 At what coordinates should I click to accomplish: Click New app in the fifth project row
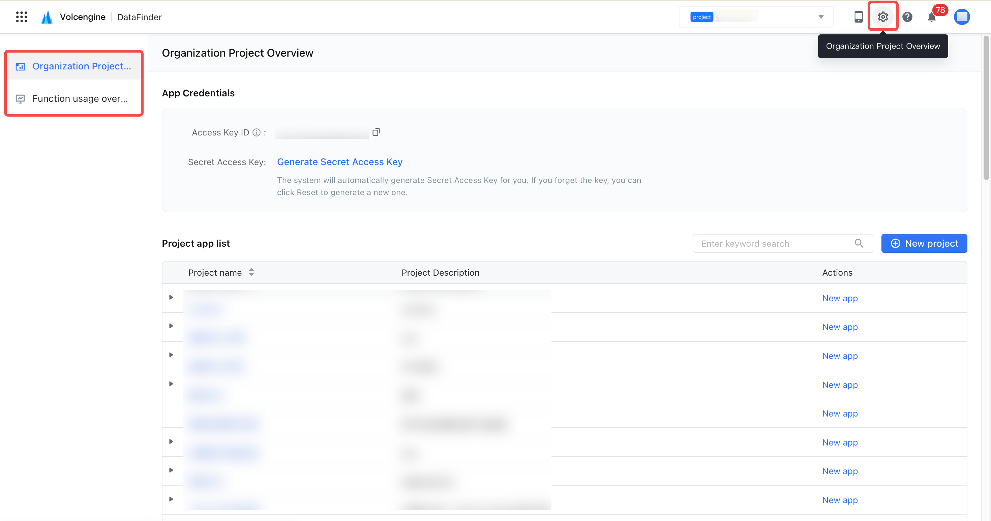click(840, 414)
